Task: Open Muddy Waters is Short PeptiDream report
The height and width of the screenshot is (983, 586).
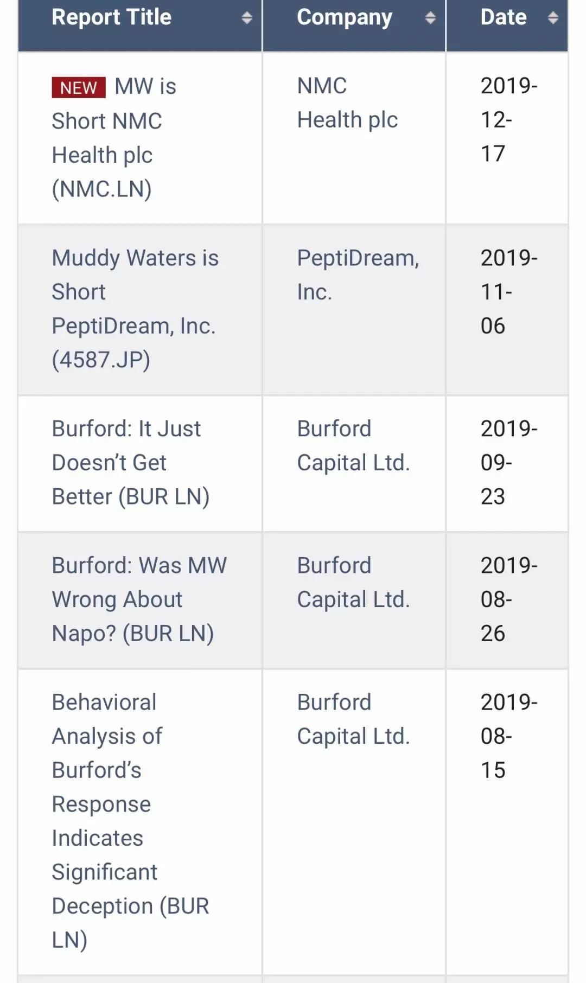Action: tap(135, 309)
